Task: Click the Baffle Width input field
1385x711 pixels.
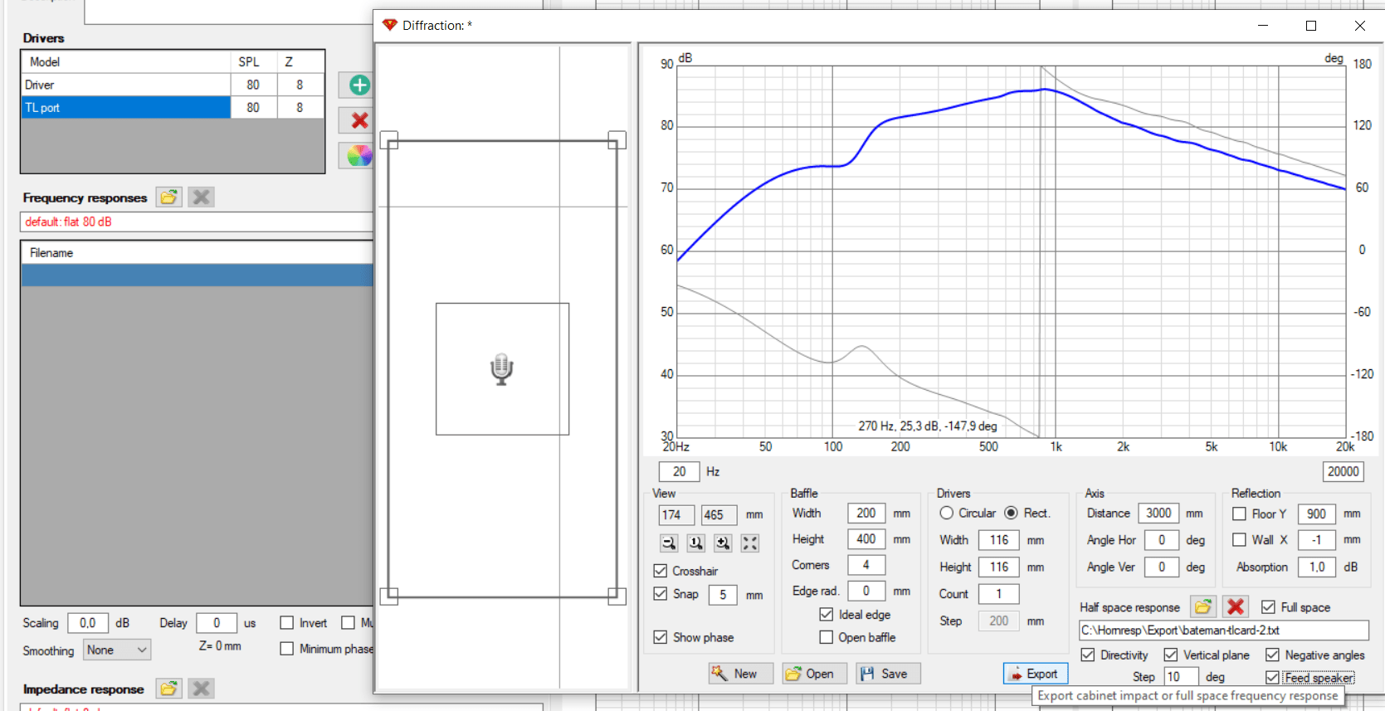Action: (866, 513)
